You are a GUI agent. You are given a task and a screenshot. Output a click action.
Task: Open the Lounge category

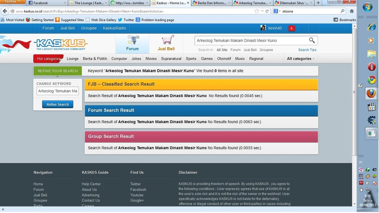coord(73,59)
